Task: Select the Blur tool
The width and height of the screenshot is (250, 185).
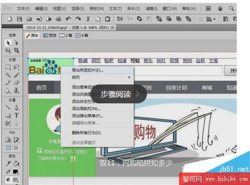Action: 8,91
